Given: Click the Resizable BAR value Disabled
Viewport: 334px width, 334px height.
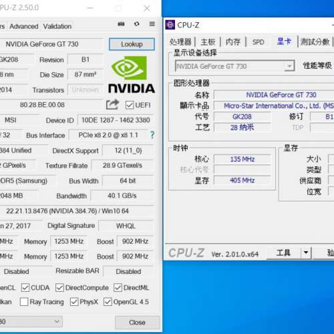Looking at the screenshot, I should [128, 271].
